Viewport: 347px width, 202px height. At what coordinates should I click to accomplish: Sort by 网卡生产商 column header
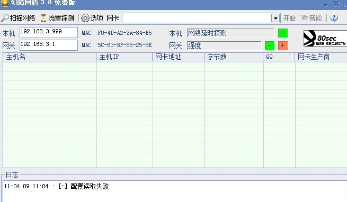click(321, 57)
